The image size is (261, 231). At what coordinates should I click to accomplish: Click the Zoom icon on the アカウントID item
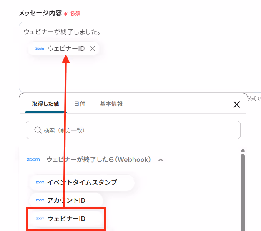40,200
